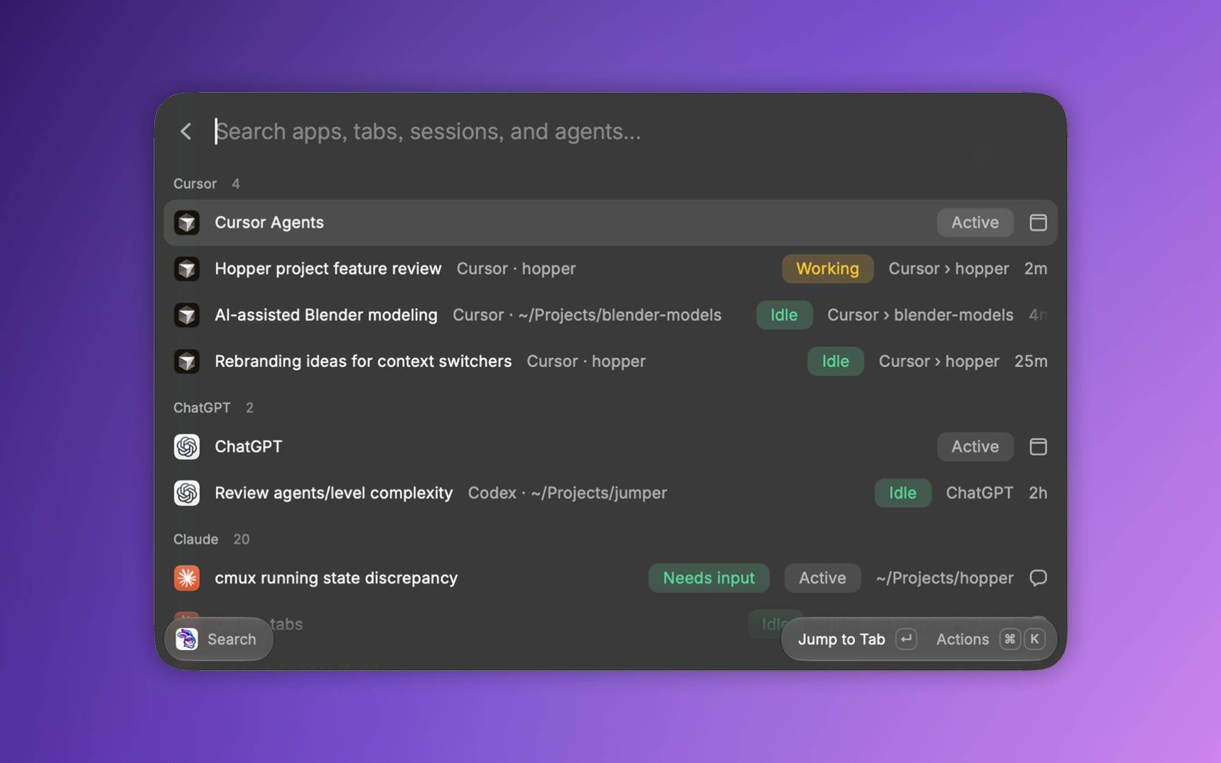
Task: Click the Needs input badge
Action: tap(709, 578)
